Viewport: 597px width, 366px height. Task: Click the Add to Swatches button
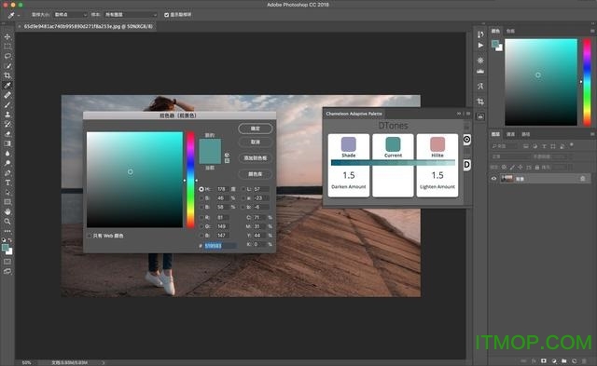pyautogui.click(x=256, y=157)
